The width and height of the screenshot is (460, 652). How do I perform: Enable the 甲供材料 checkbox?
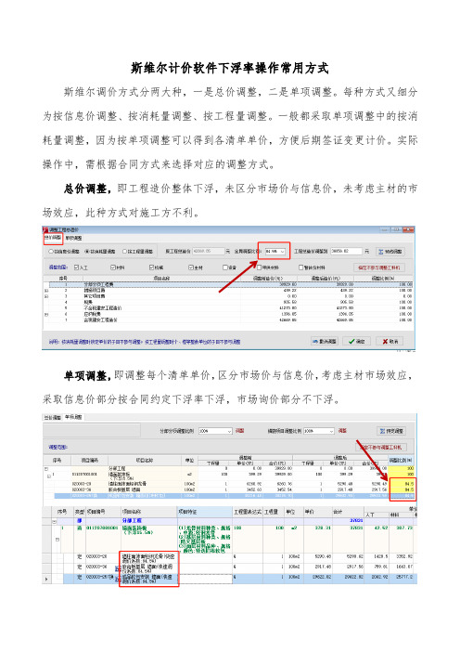[268, 267]
